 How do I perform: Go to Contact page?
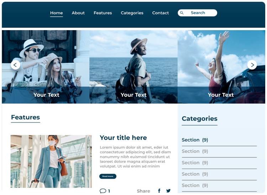point(161,13)
